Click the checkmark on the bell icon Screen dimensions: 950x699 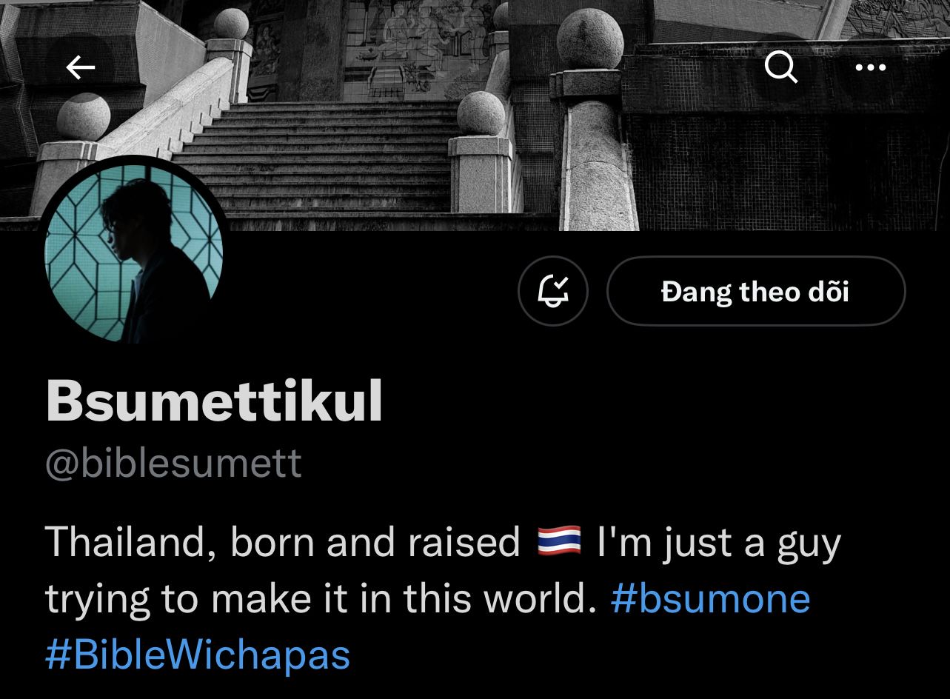(x=561, y=284)
